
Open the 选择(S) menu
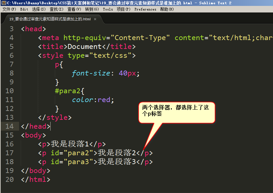tap(39, 9)
